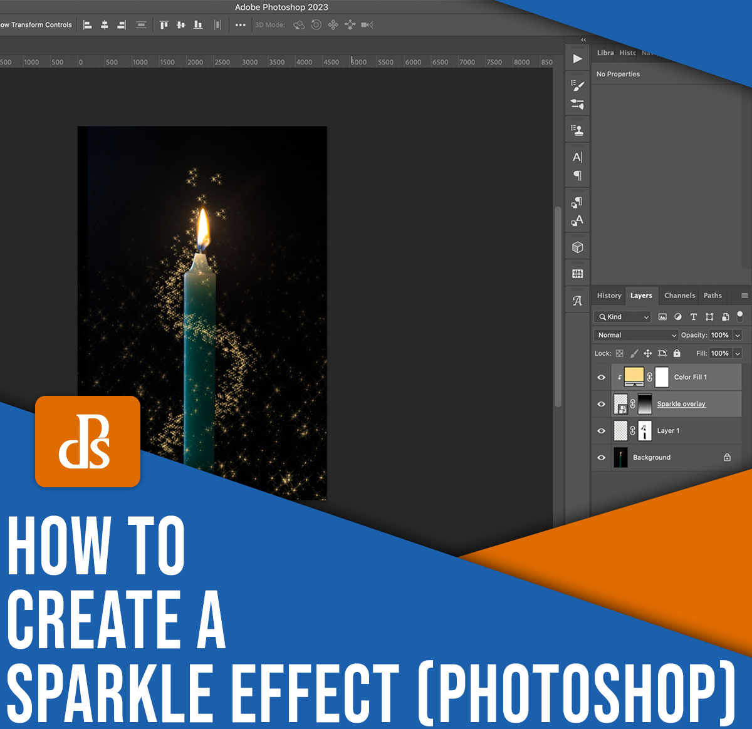
Task: Open the Clone Source stamp panel icon
Action: 578,130
